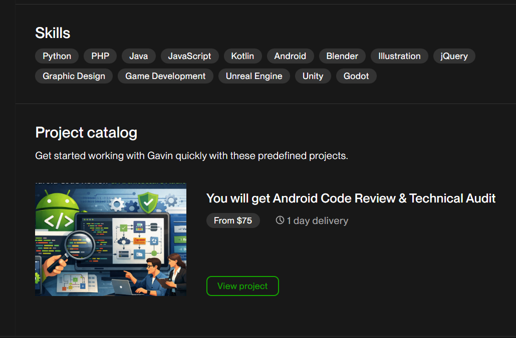Click the Java skill tag

point(138,56)
